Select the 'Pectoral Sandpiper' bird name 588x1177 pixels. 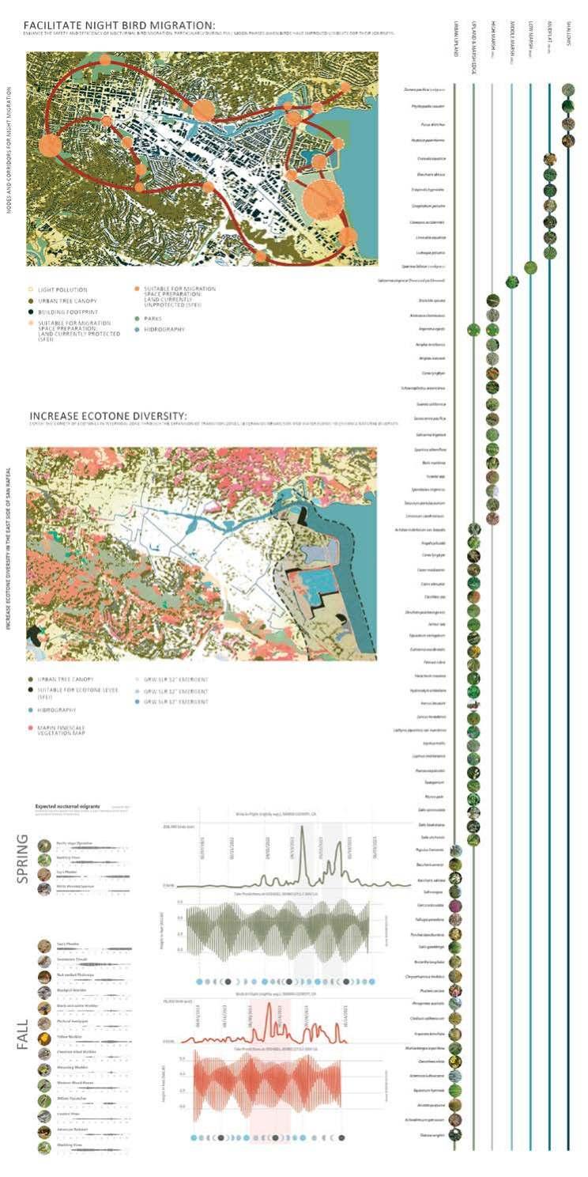(73, 1020)
